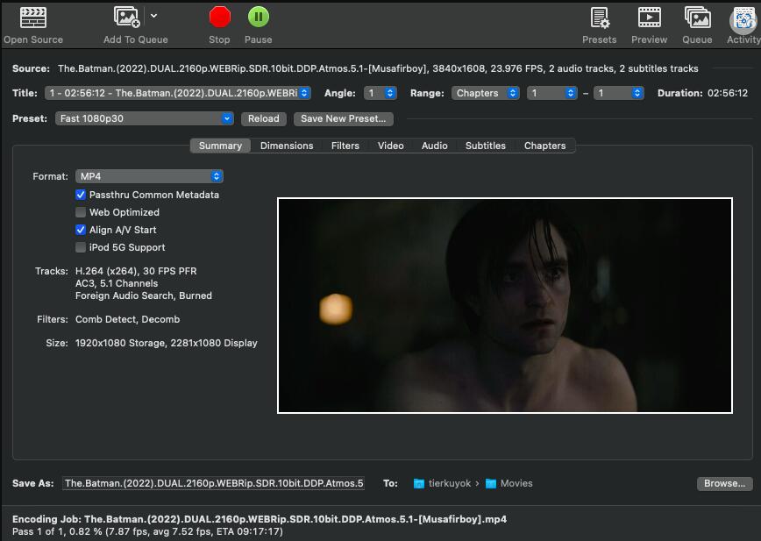Open the starting chapter dropdown
The image size is (761, 541).
click(x=551, y=93)
